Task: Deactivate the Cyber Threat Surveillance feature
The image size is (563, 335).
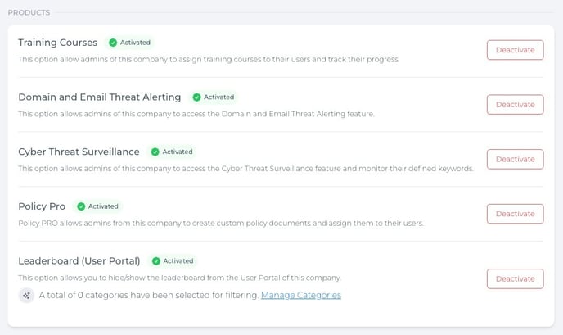Action: [515, 159]
